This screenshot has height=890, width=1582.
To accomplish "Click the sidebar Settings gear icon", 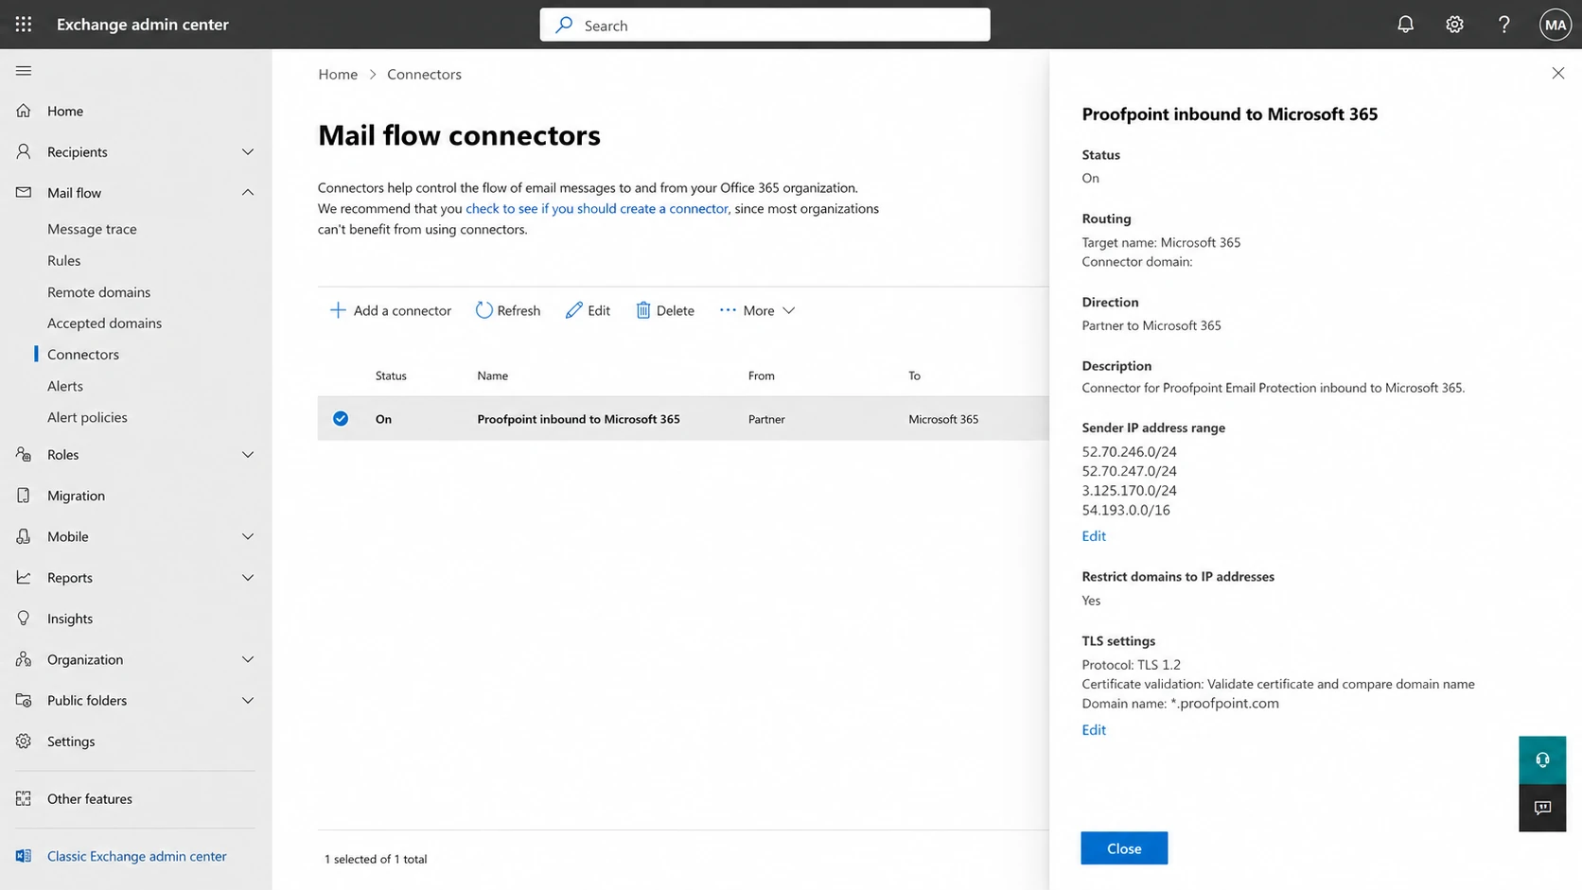I will tap(24, 741).
